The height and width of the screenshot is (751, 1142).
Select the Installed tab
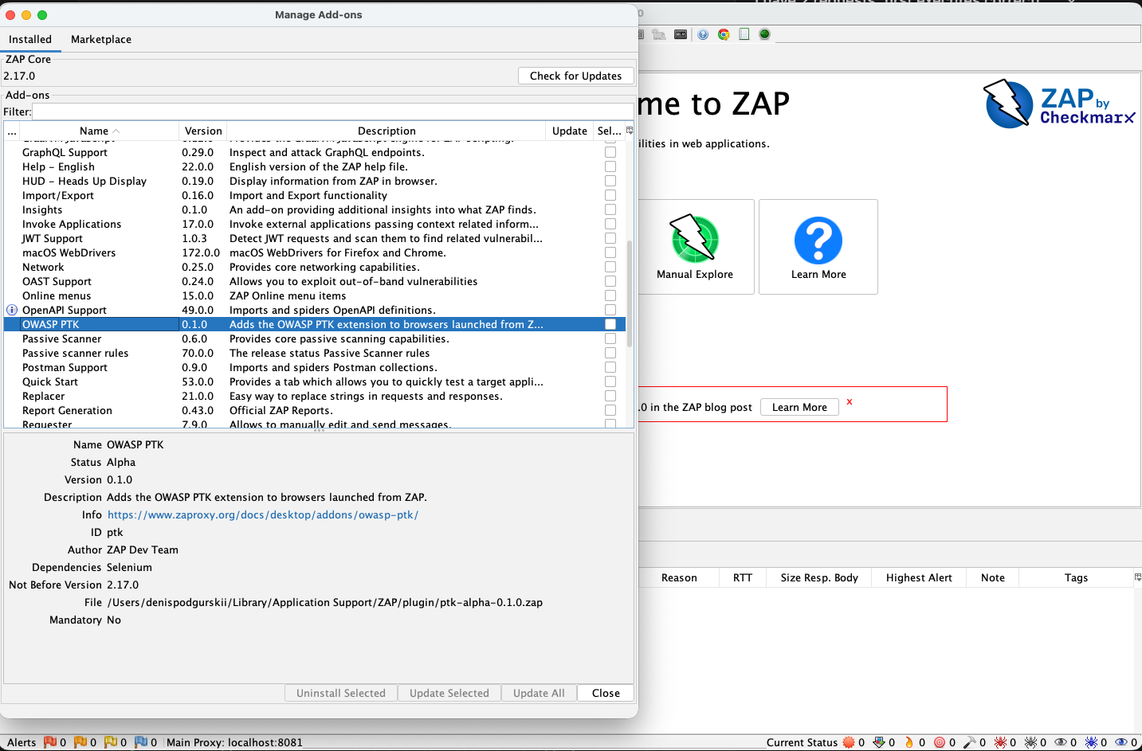31,39
